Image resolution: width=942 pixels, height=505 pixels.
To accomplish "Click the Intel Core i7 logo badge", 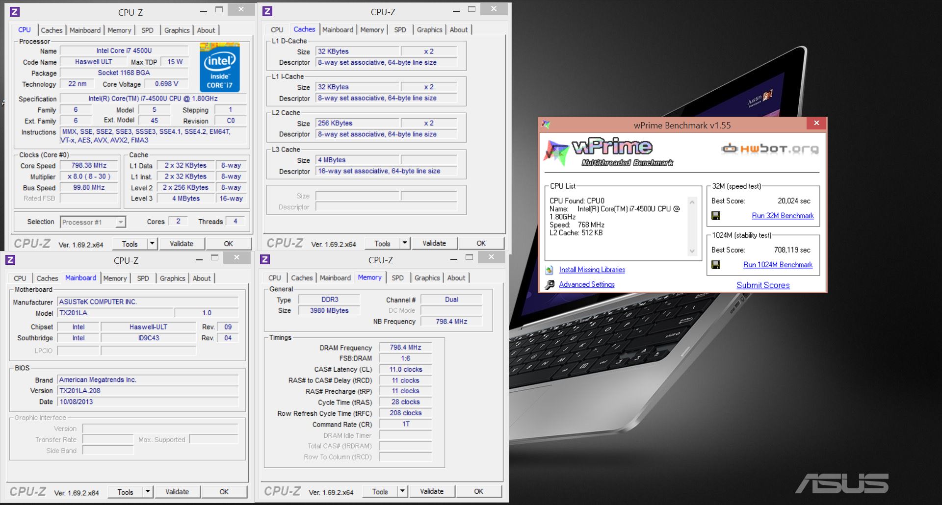I will [x=219, y=67].
